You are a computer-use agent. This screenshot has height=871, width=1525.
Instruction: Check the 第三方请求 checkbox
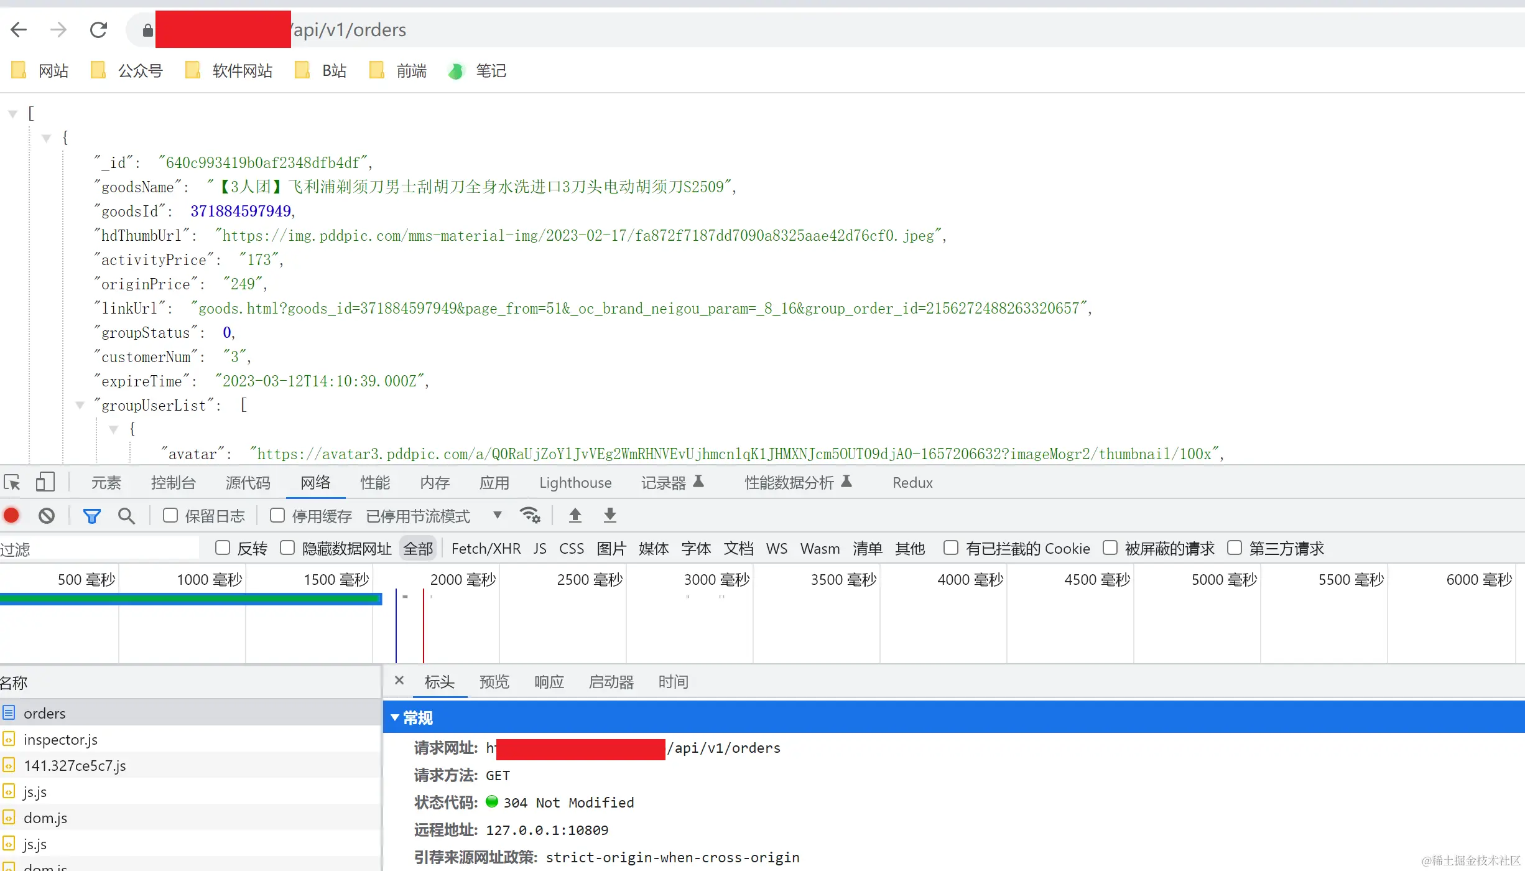coord(1235,547)
